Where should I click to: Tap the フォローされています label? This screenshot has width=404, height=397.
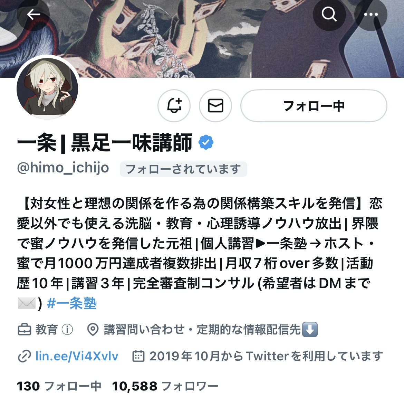(x=183, y=169)
